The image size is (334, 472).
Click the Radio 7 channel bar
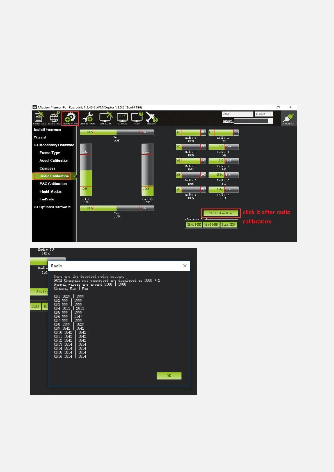(x=191, y=161)
